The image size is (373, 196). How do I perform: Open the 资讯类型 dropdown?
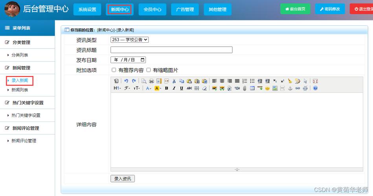(130, 40)
